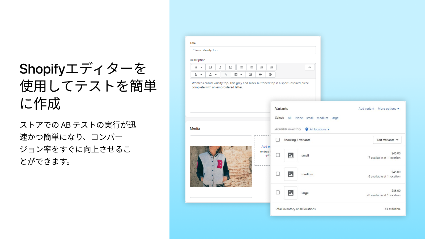425x239 pixels.
Task: Click the Media section heading
Action: [x=195, y=129]
